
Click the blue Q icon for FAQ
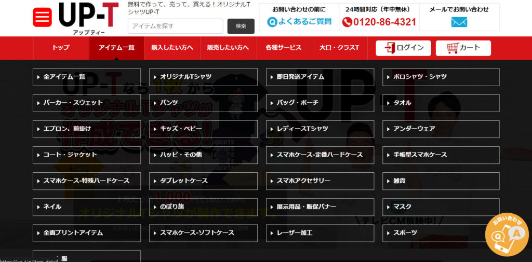pos(272,22)
